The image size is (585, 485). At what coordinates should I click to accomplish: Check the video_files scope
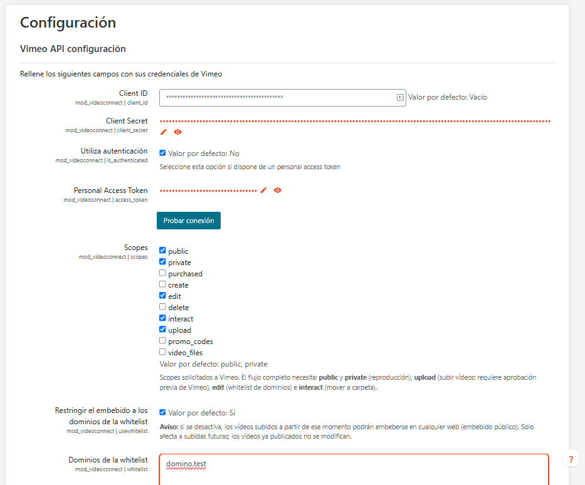pyautogui.click(x=162, y=352)
